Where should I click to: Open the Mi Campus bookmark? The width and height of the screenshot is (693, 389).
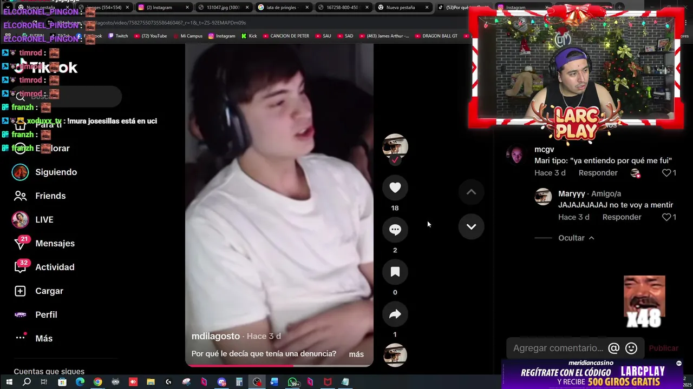(x=188, y=36)
